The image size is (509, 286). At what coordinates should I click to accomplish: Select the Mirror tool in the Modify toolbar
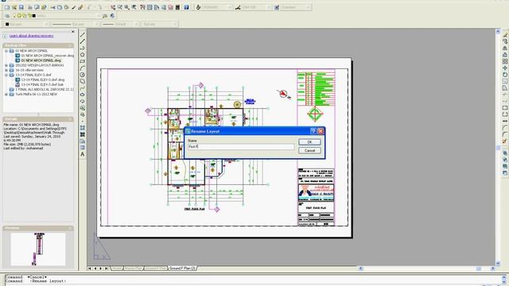pos(505,48)
